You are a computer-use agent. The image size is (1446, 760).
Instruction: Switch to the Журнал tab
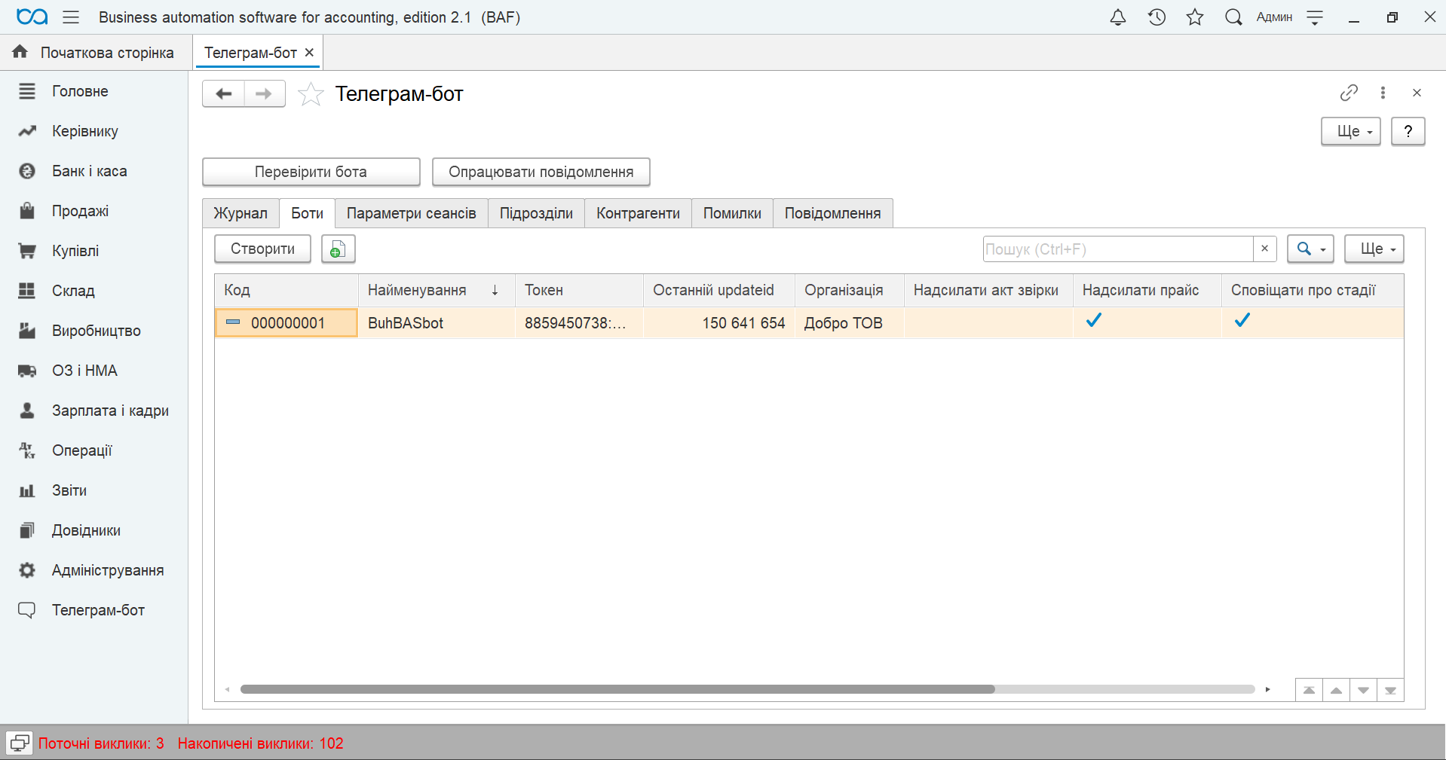click(240, 213)
